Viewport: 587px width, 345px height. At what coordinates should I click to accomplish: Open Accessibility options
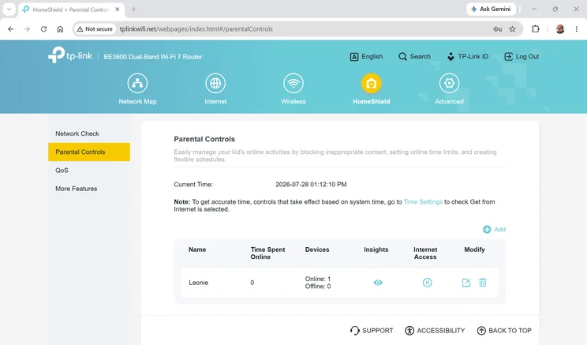[435, 330]
